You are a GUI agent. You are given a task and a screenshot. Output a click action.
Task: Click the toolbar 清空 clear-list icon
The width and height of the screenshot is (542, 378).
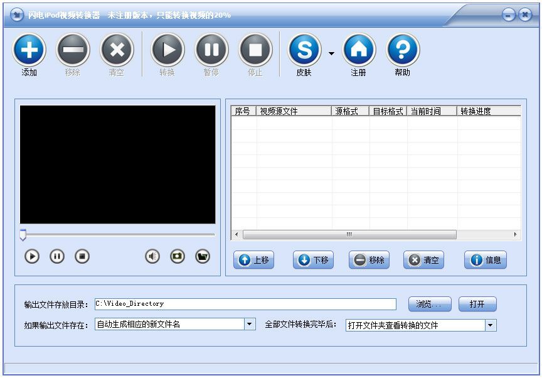(x=116, y=50)
